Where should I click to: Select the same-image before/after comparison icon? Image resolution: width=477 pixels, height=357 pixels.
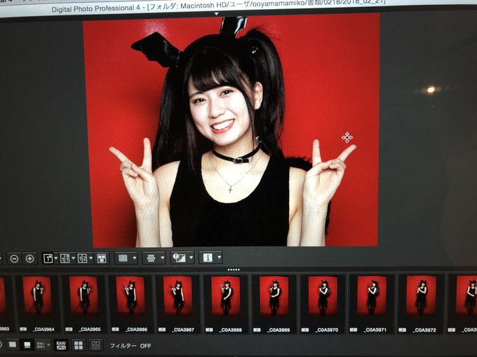pyautogui.click(x=65, y=258)
